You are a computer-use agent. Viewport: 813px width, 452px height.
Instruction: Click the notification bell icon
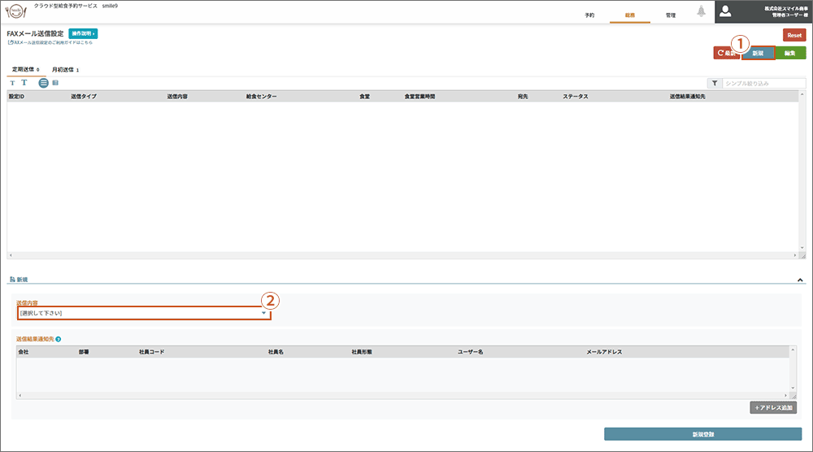tap(701, 11)
